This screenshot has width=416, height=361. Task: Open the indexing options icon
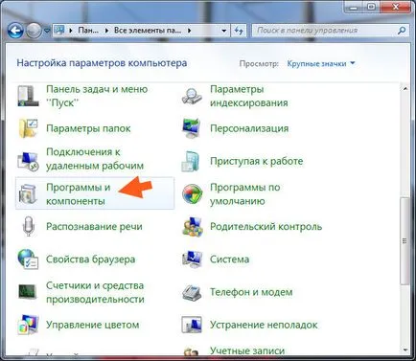tap(192, 96)
